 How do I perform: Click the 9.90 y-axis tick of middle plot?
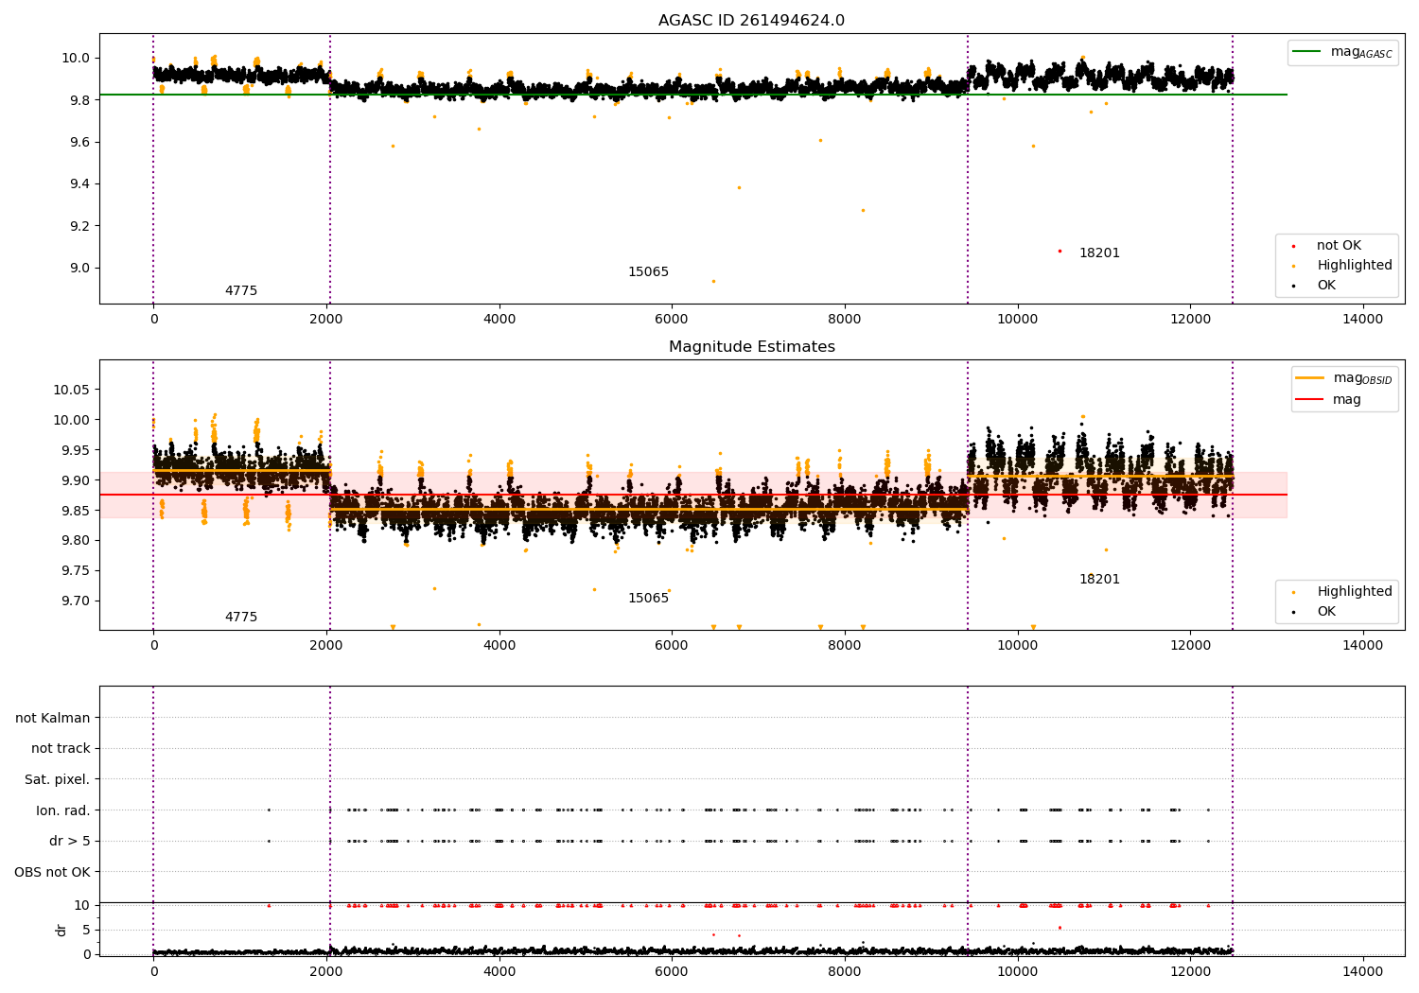coord(76,480)
